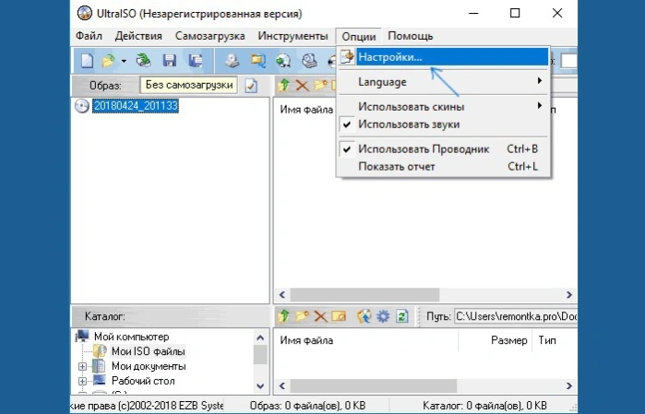Close the open Опции menu

pyautogui.click(x=359, y=37)
